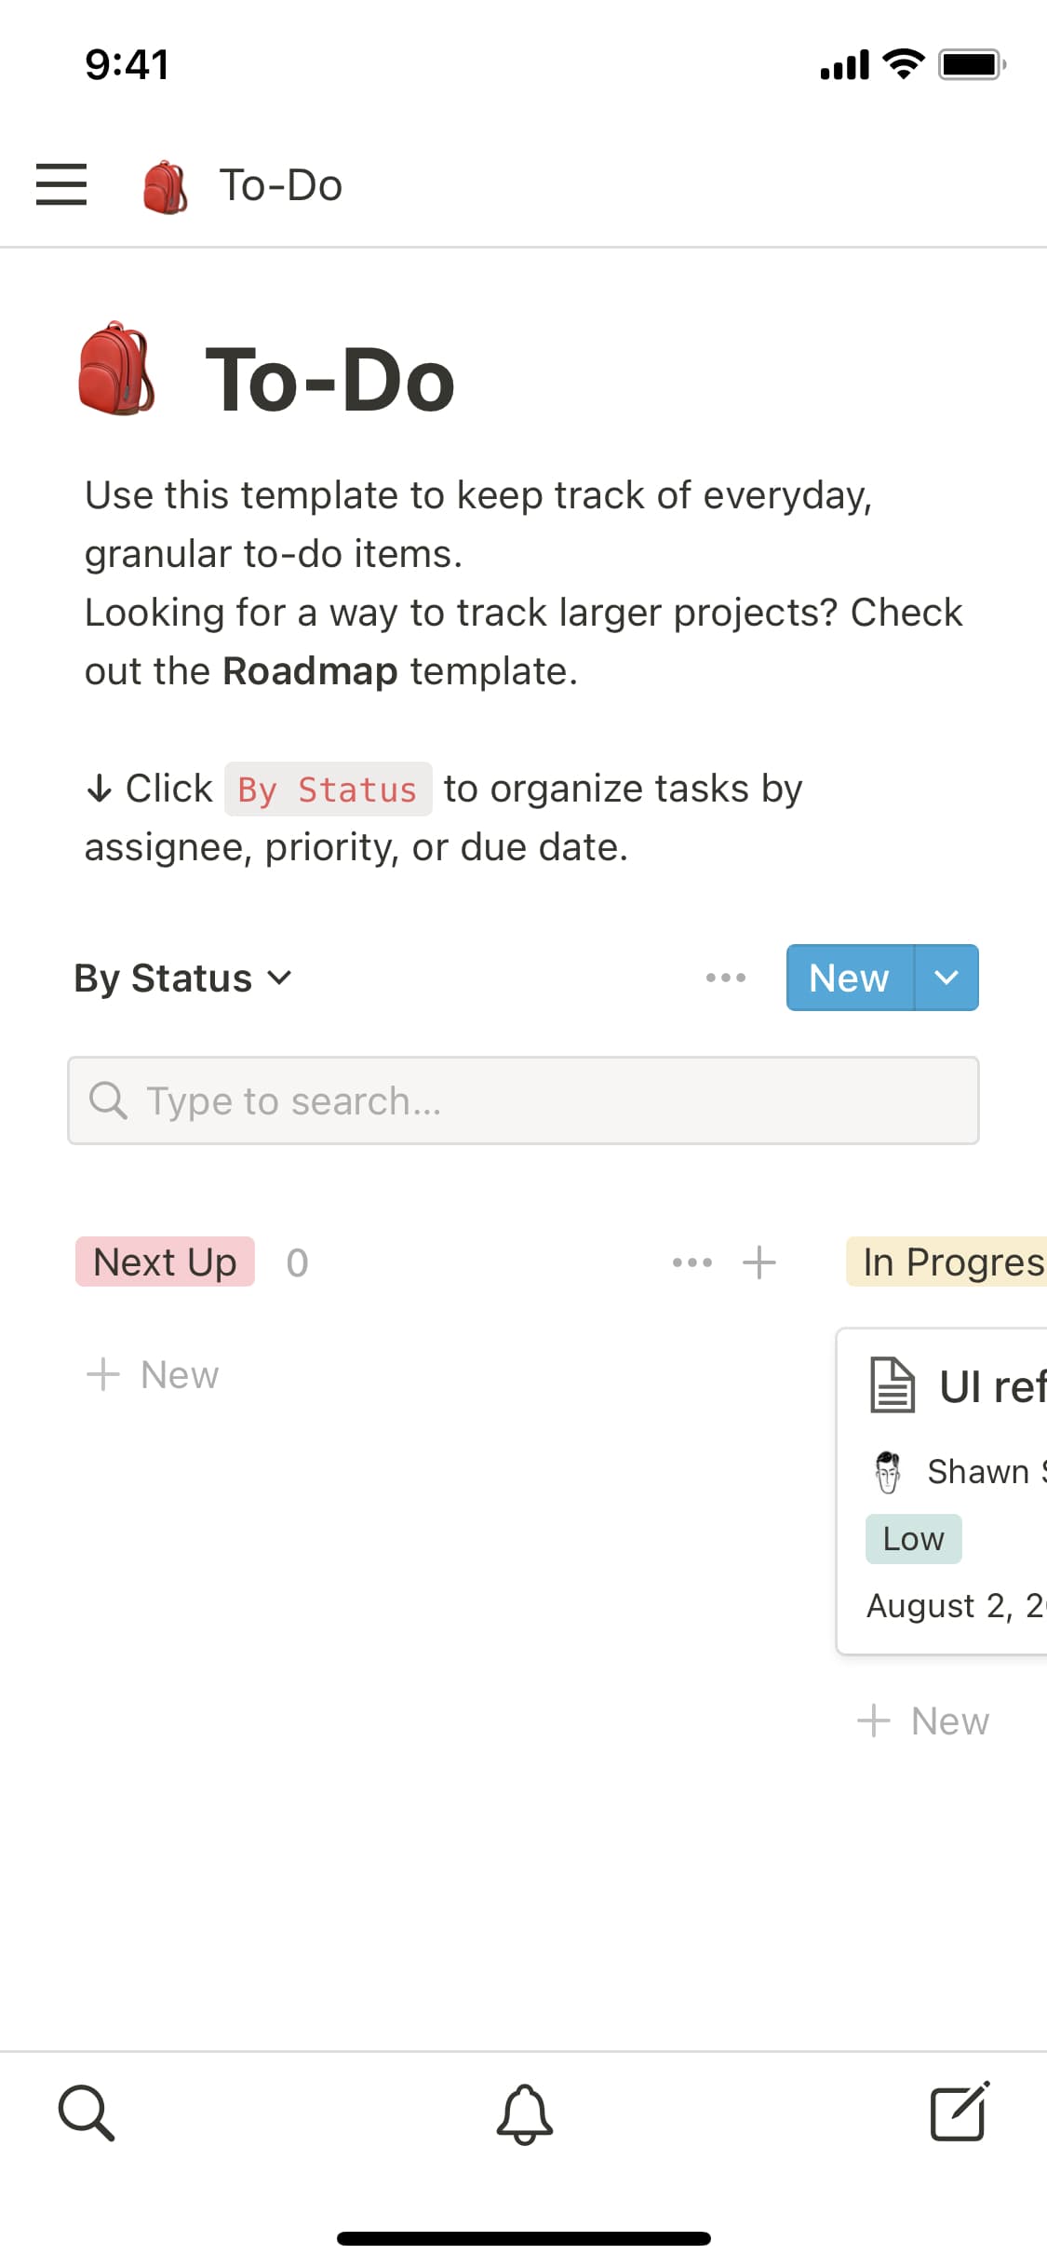Click the By Status inline mention

click(327, 789)
